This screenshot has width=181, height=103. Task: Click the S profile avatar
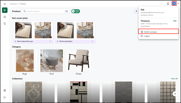pos(174,4)
